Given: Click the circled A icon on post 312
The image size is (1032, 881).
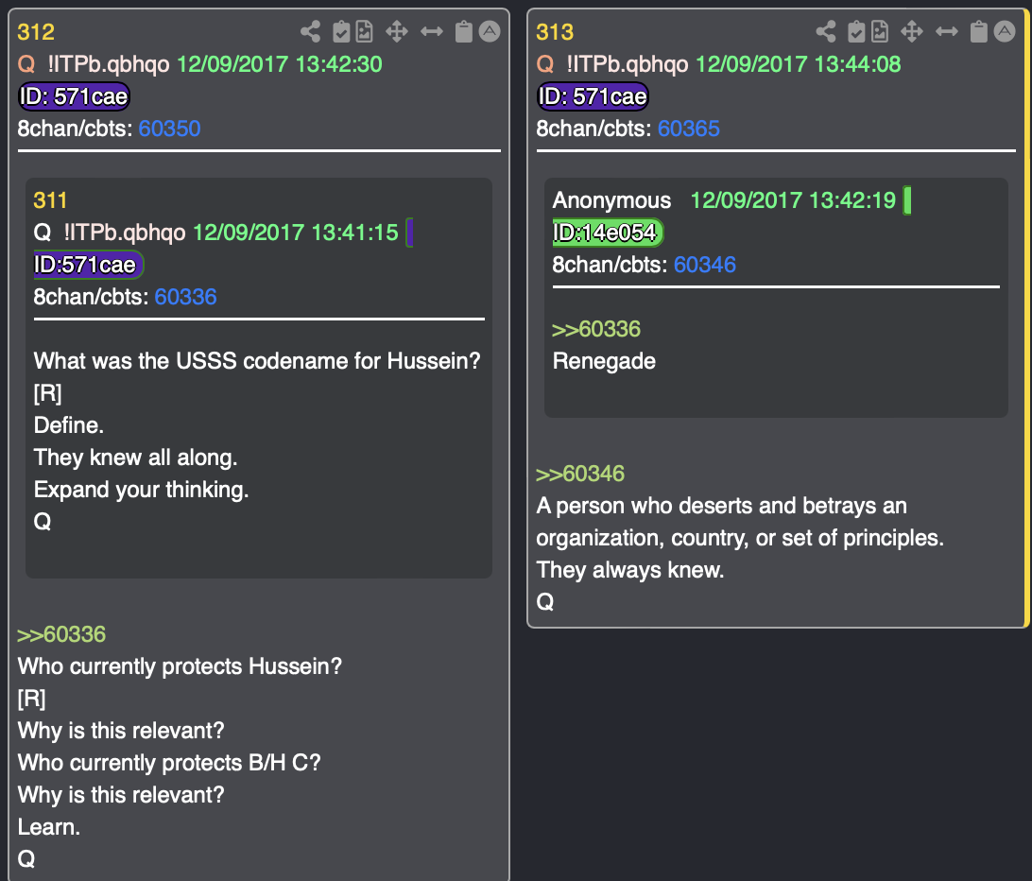Looking at the screenshot, I should (489, 32).
